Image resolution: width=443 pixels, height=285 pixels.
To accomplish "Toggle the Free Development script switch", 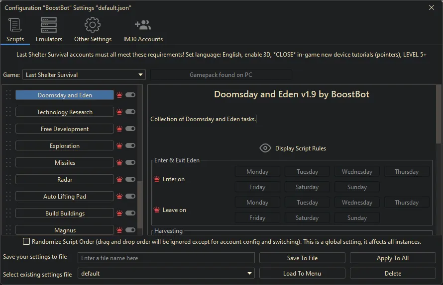I will (x=130, y=129).
